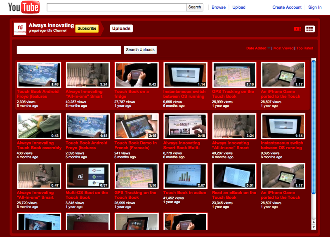Switch to grid view icon
Viewport: 330px width, 237px height.
pos(310,29)
